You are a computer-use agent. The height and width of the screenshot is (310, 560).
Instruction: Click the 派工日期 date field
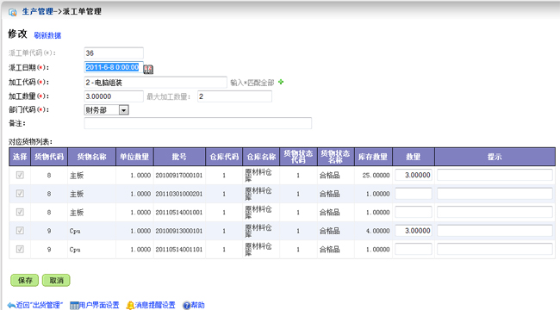click(x=114, y=67)
